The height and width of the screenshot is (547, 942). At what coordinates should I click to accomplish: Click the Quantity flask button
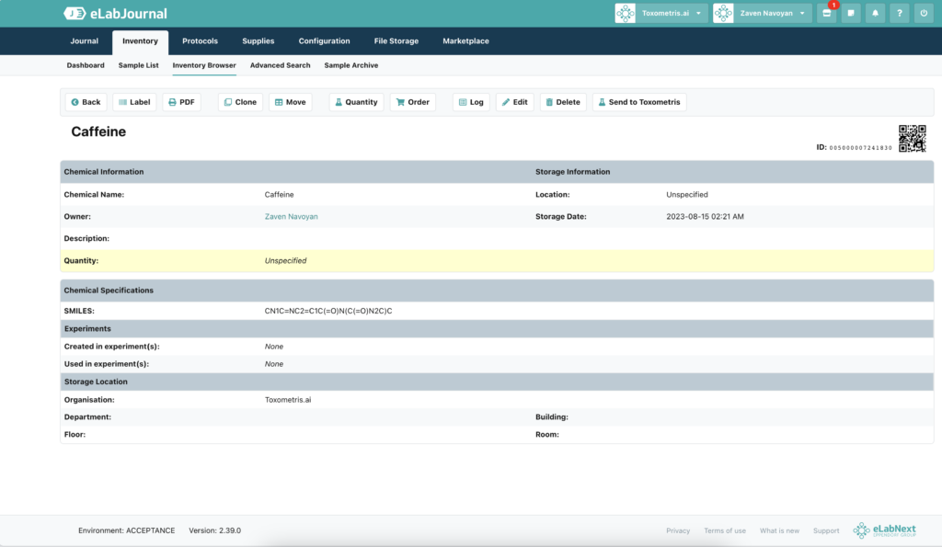356,102
